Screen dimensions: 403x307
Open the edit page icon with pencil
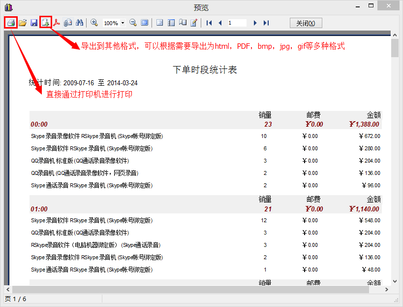tap(194, 23)
